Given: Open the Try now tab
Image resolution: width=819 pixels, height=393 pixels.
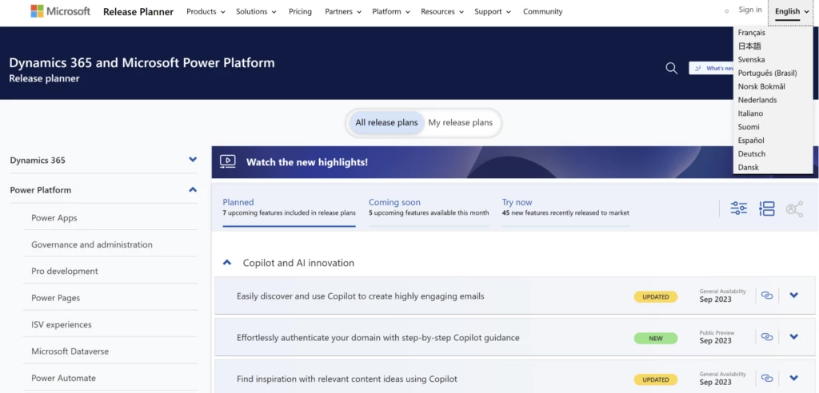Looking at the screenshot, I should pos(517,203).
